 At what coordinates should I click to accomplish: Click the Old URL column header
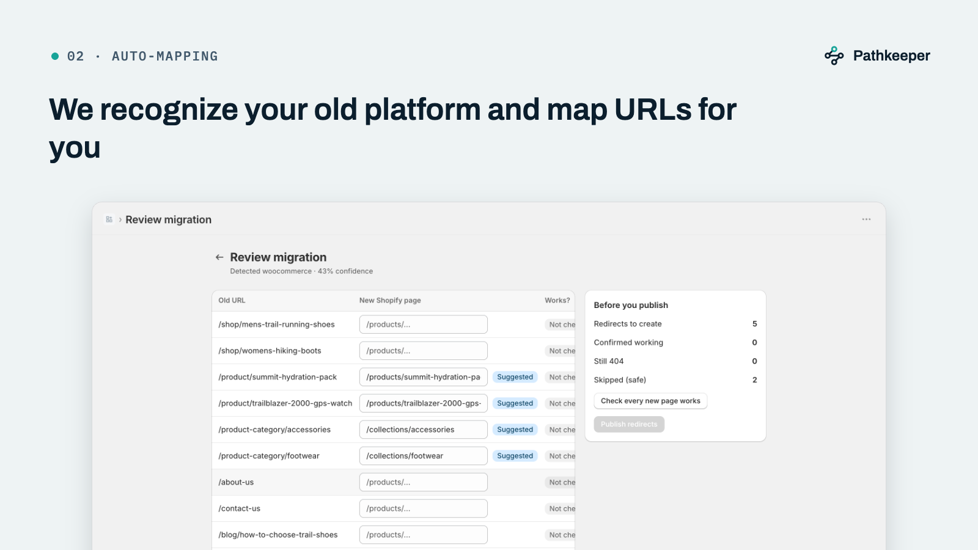pos(232,300)
